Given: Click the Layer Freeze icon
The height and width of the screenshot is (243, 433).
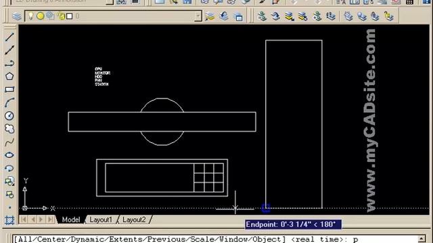Looking at the screenshot, I should click(x=348, y=16).
